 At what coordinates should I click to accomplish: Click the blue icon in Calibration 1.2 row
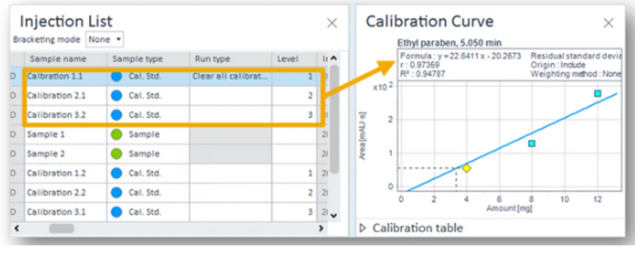pyautogui.click(x=116, y=173)
